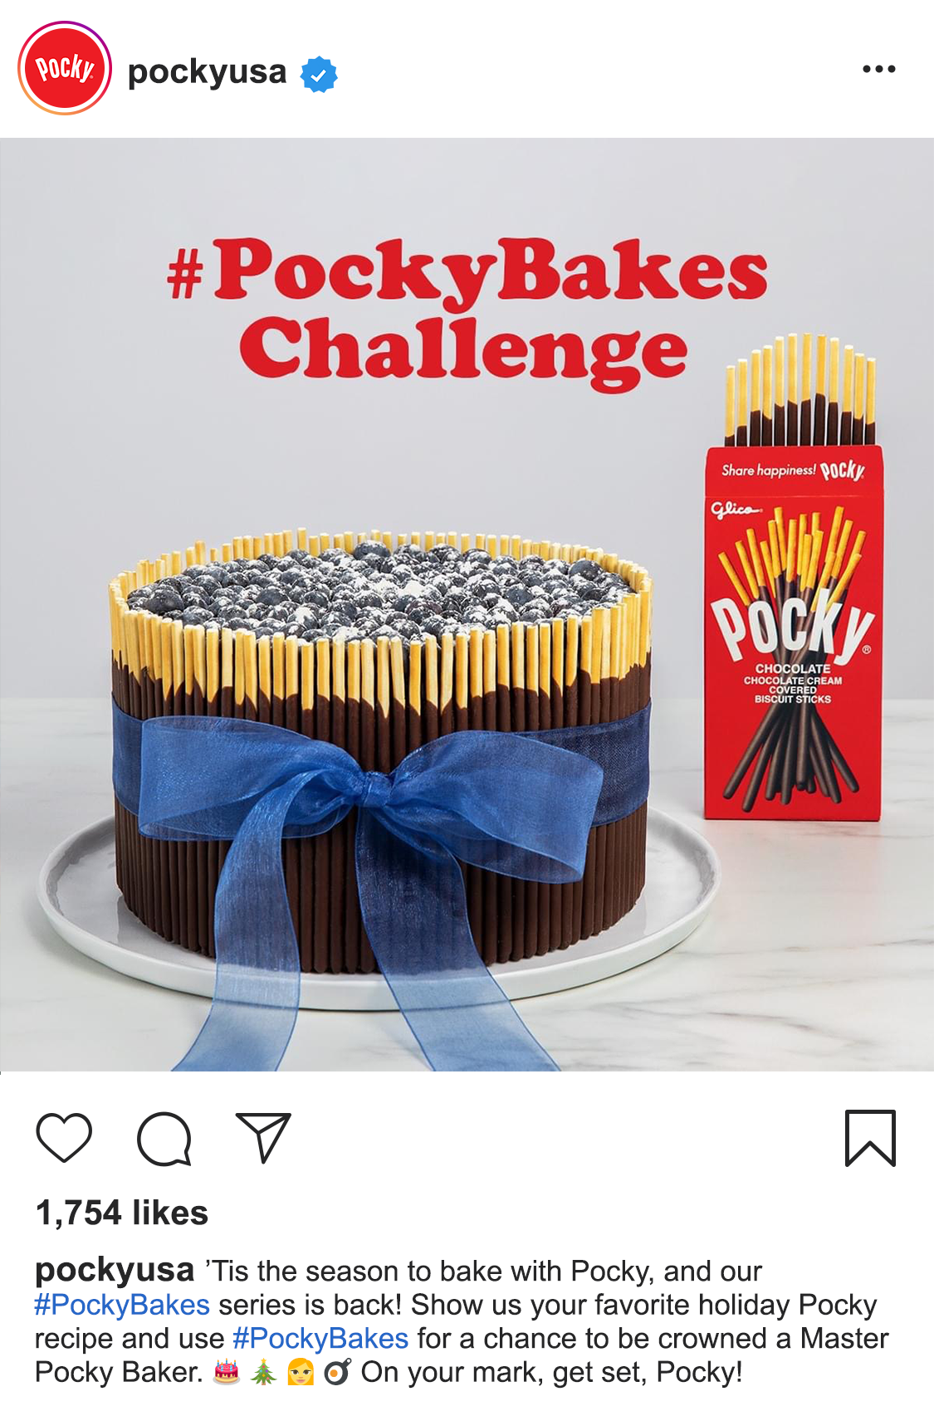View the 1,754 likes list
The image size is (934, 1406).
(x=122, y=1213)
